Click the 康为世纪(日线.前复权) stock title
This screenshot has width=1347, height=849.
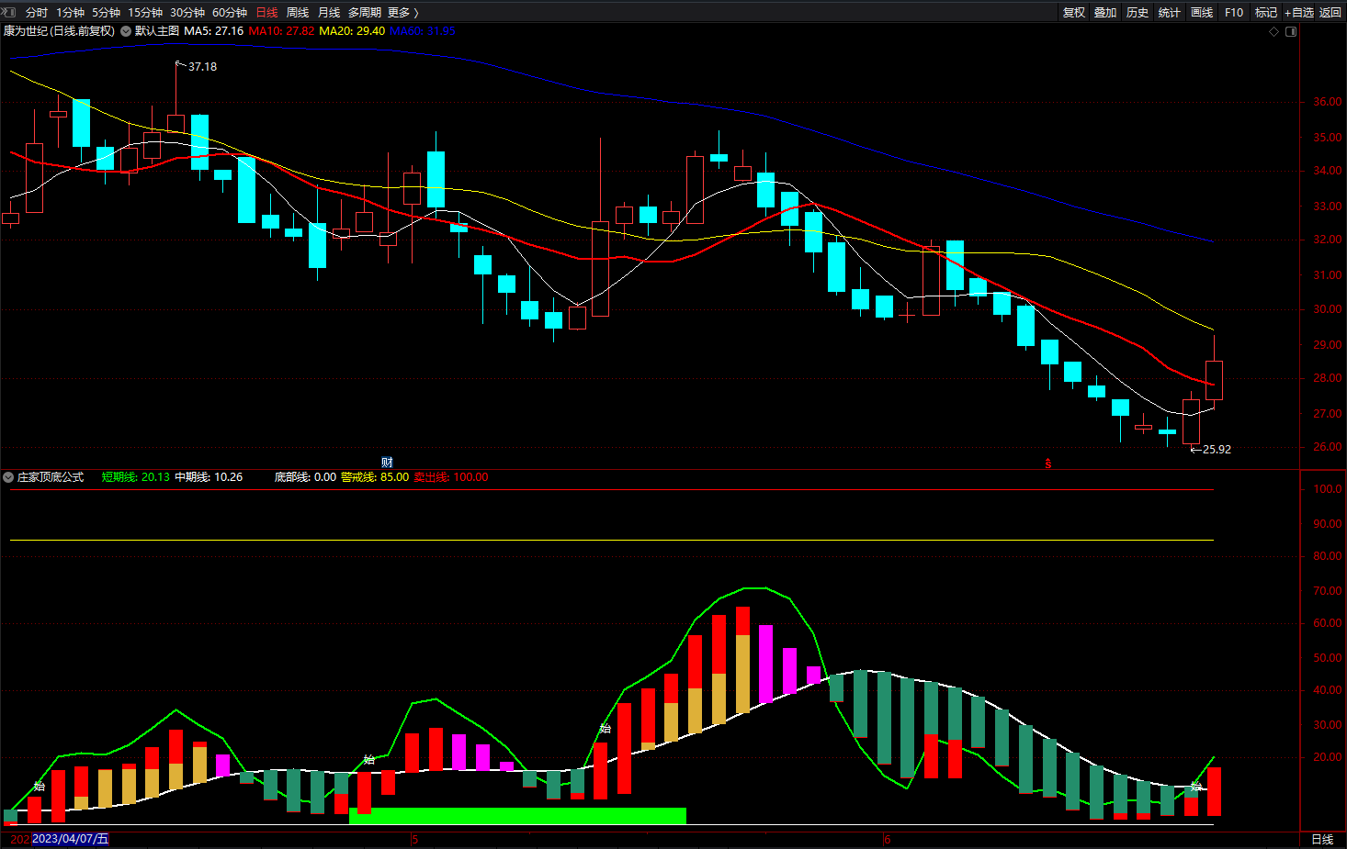pyautogui.click(x=59, y=31)
